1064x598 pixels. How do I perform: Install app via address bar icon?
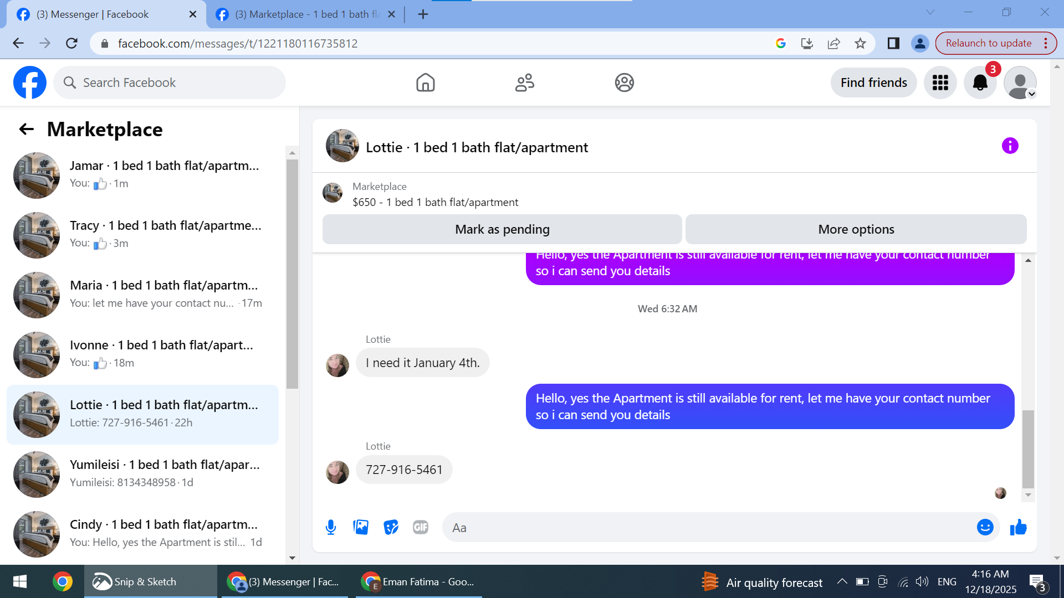(x=807, y=43)
